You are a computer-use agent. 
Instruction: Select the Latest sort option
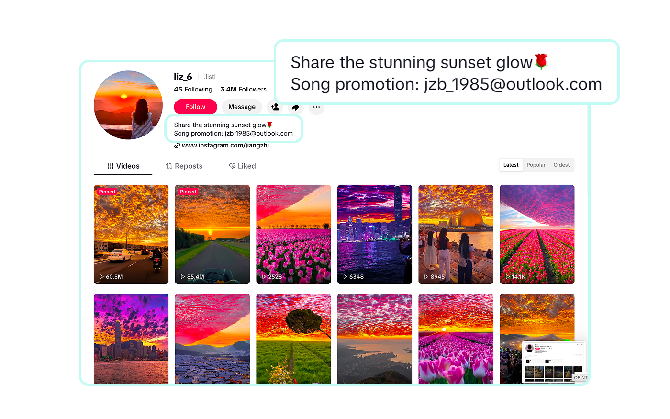511,165
